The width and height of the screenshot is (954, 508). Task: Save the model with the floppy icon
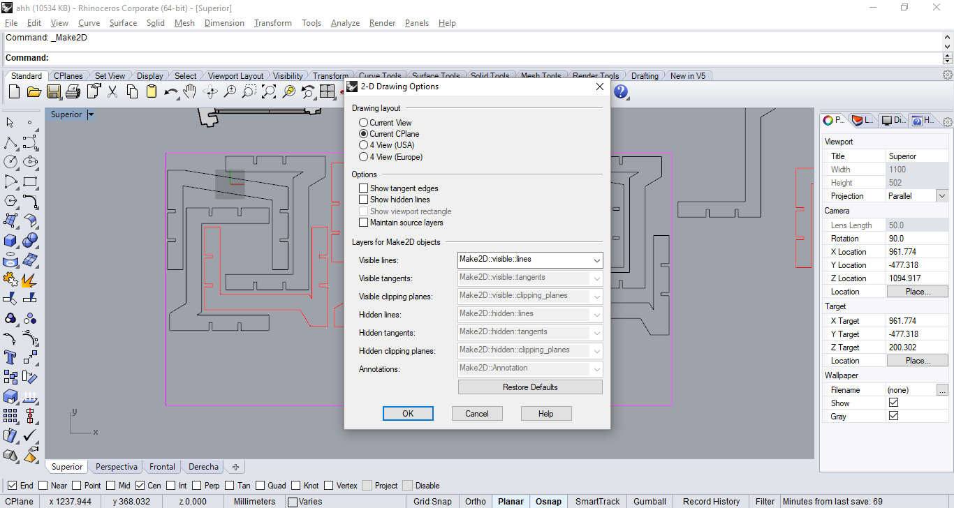click(x=54, y=91)
